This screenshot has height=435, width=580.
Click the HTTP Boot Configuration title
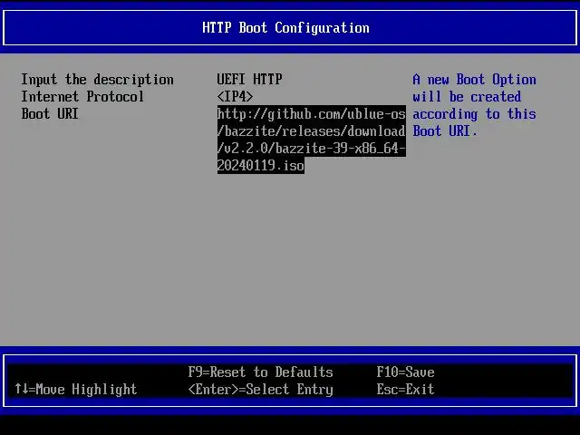(x=285, y=28)
